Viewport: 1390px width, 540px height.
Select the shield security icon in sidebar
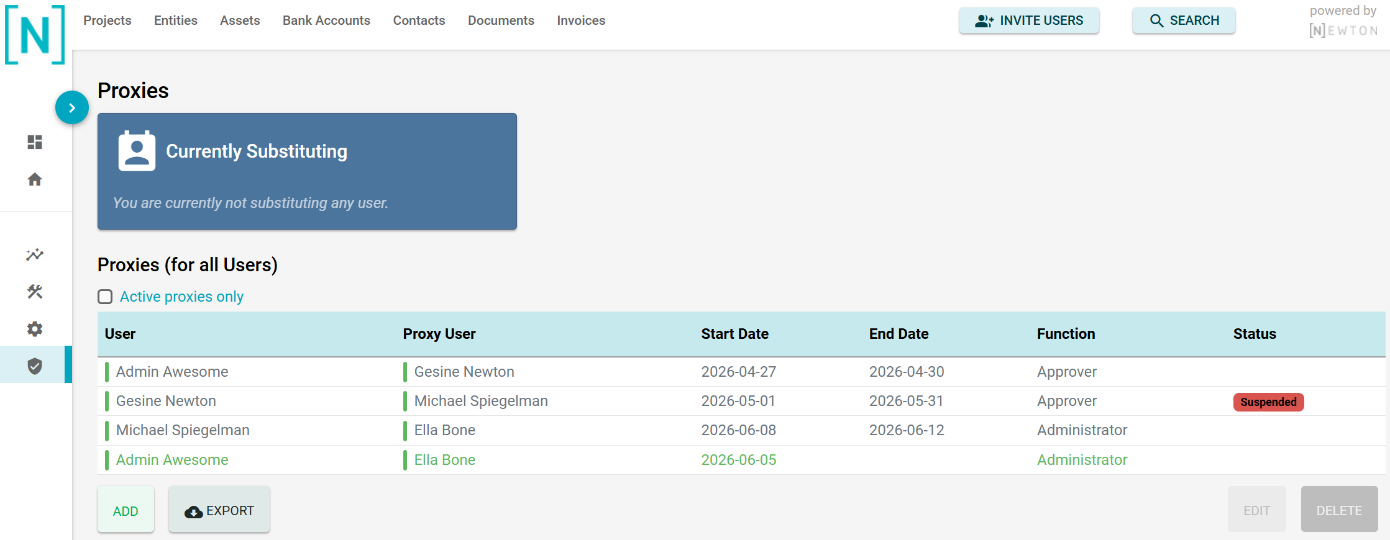tap(35, 366)
